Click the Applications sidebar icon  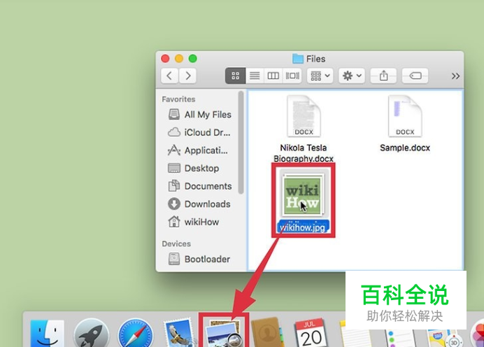point(173,150)
